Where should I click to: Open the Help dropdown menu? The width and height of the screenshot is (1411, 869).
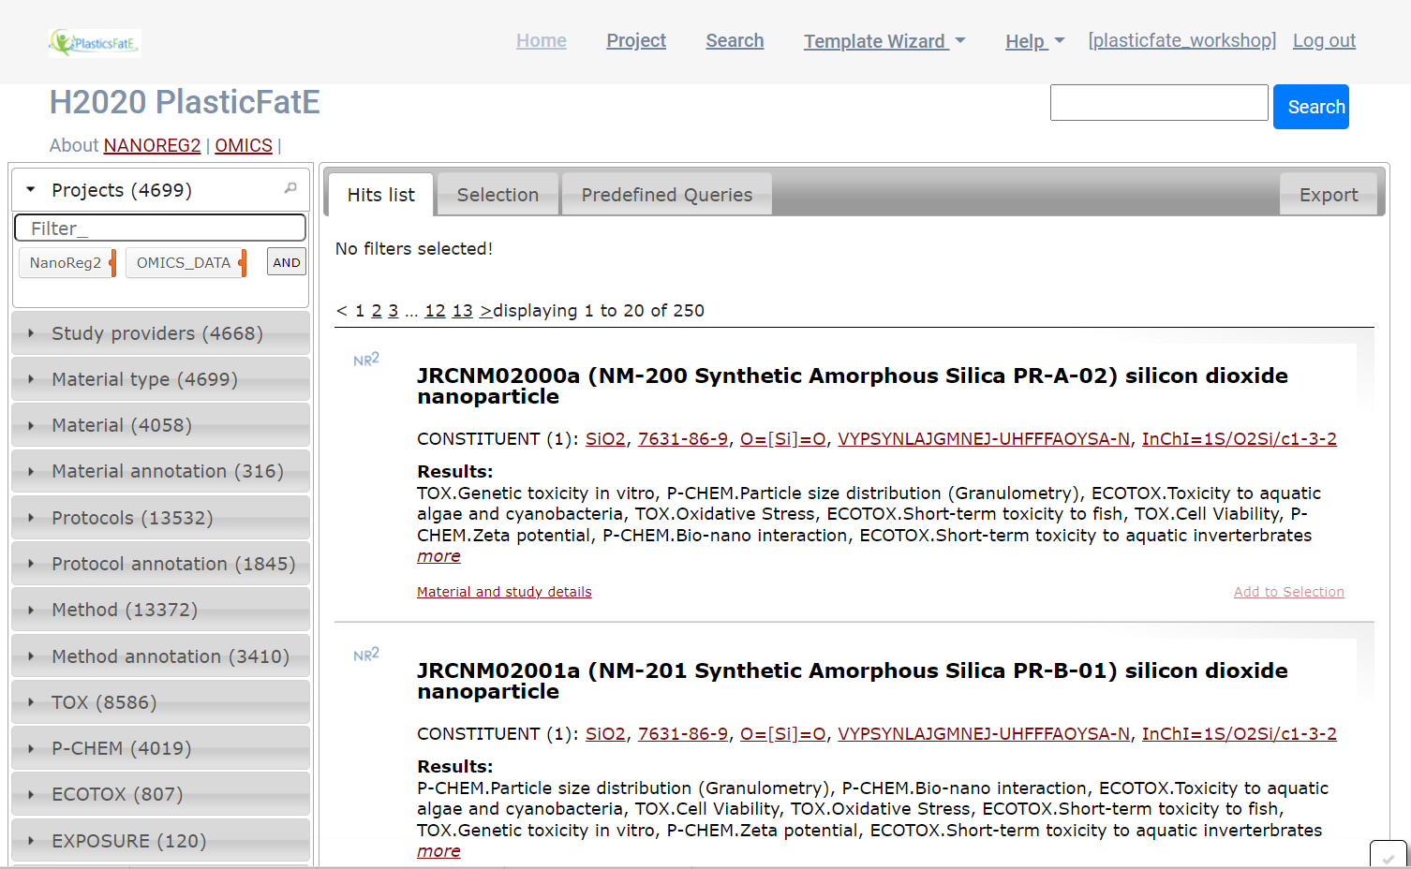[1034, 41]
